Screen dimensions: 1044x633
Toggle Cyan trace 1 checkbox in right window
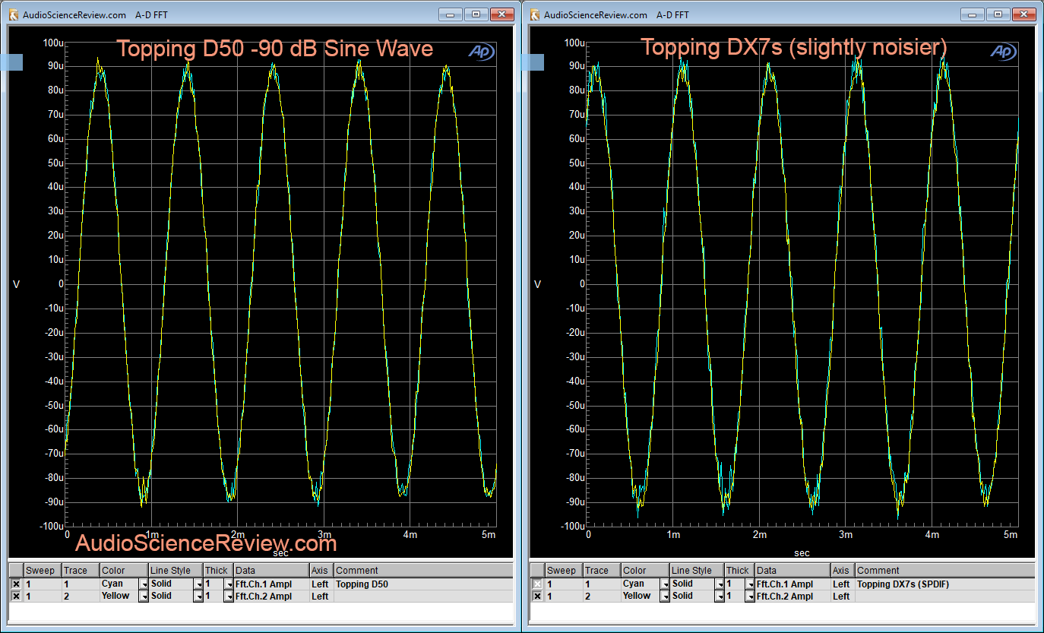[537, 584]
